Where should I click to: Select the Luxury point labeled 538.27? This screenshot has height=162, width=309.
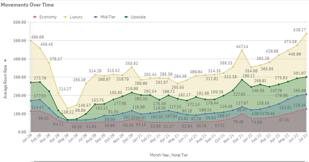point(306,34)
